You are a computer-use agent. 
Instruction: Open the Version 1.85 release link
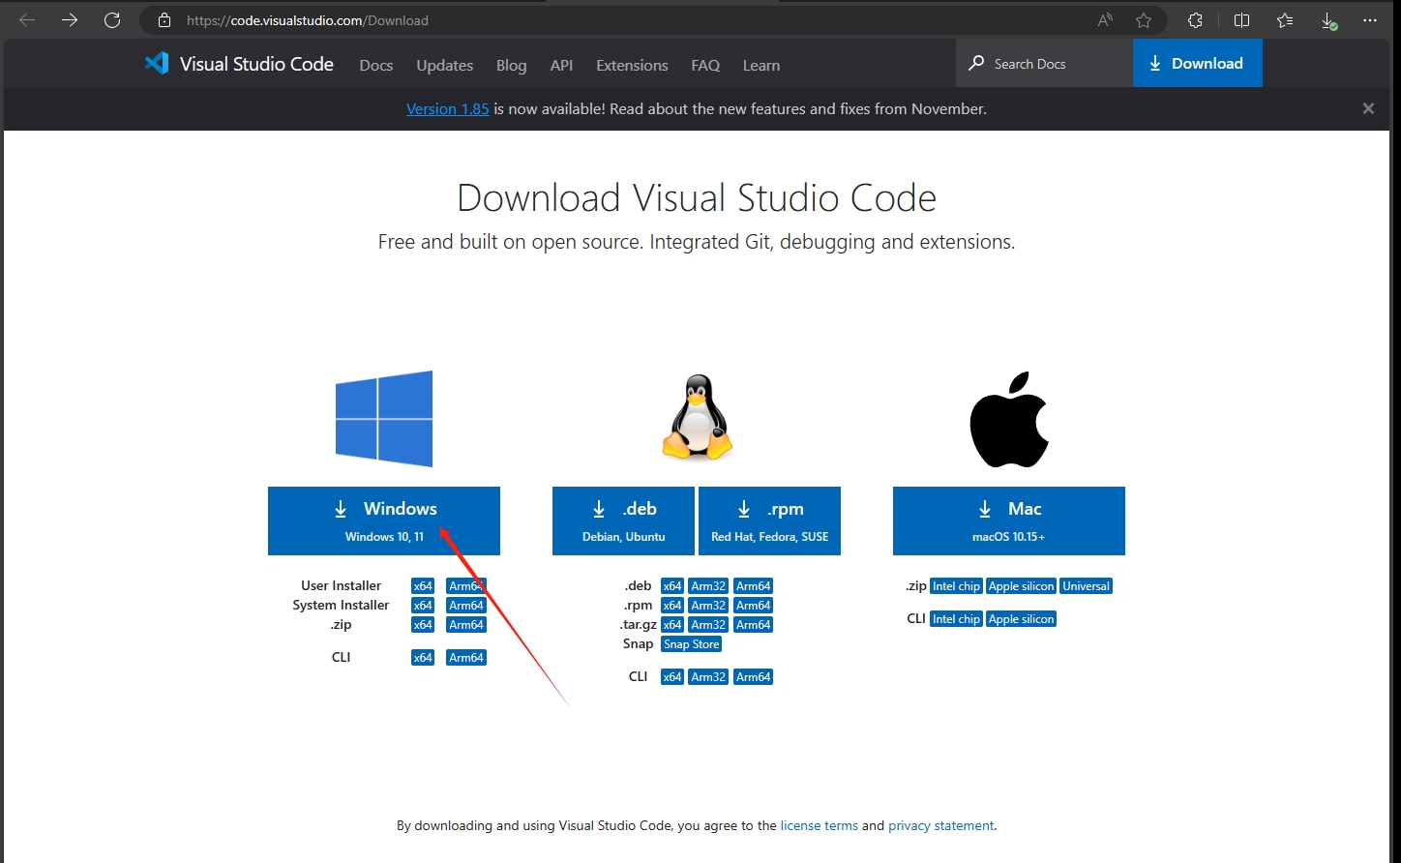point(447,109)
